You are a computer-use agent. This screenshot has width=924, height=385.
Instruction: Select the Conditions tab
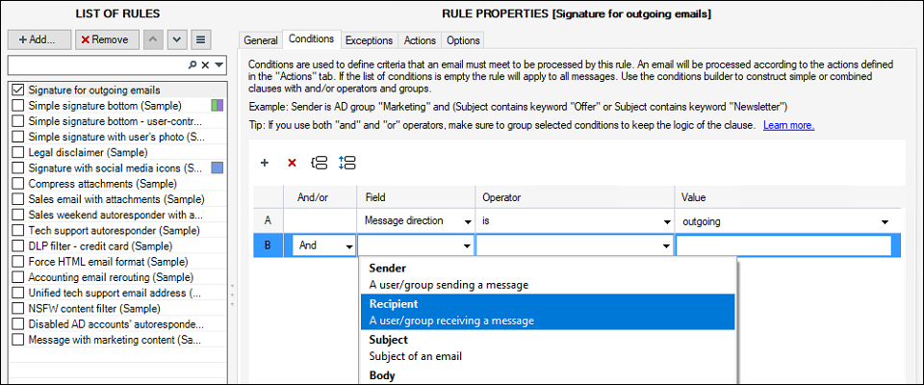click(311, 38)
